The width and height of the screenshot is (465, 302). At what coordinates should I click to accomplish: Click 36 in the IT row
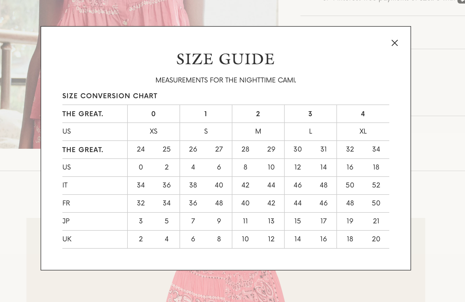click(x=166, y=185)
